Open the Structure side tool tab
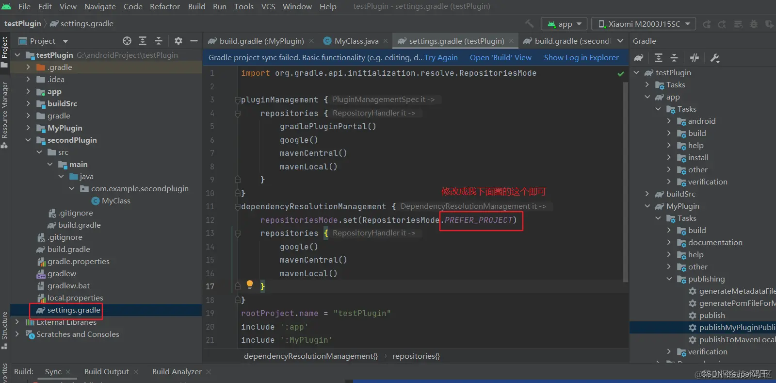Screen dimensions: 776x383 pos(4,330)
